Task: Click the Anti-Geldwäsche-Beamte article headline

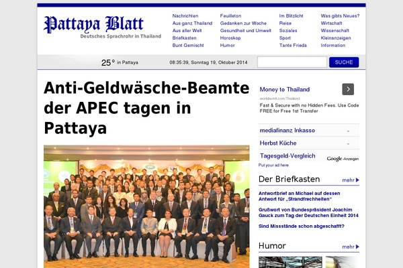Action: click(146, 108)
